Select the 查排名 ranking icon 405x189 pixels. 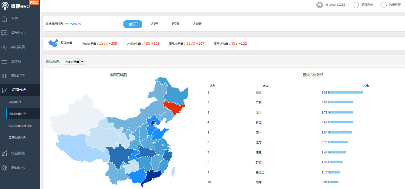(x=4, y=62)
